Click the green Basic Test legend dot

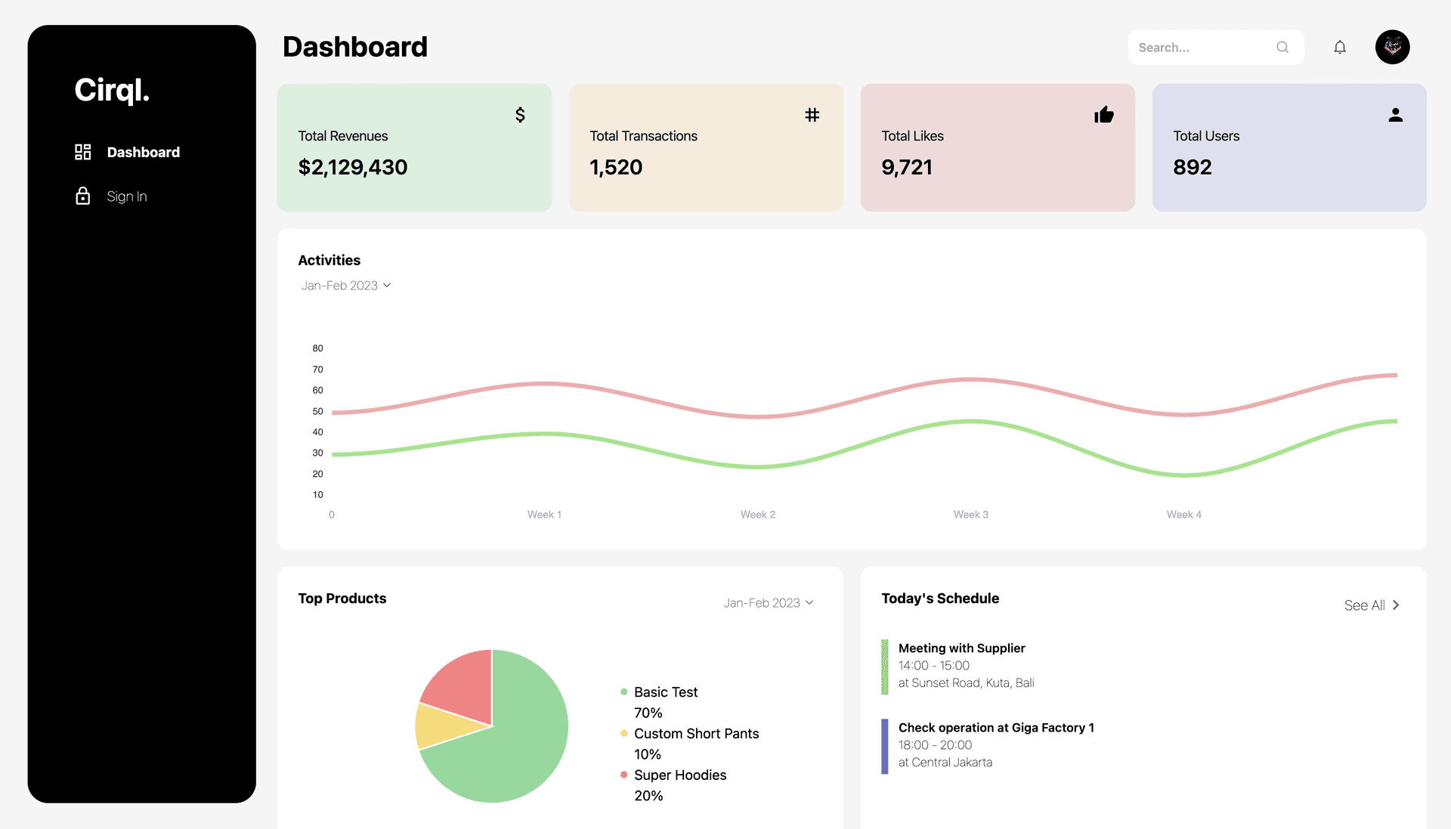[623, 691]
